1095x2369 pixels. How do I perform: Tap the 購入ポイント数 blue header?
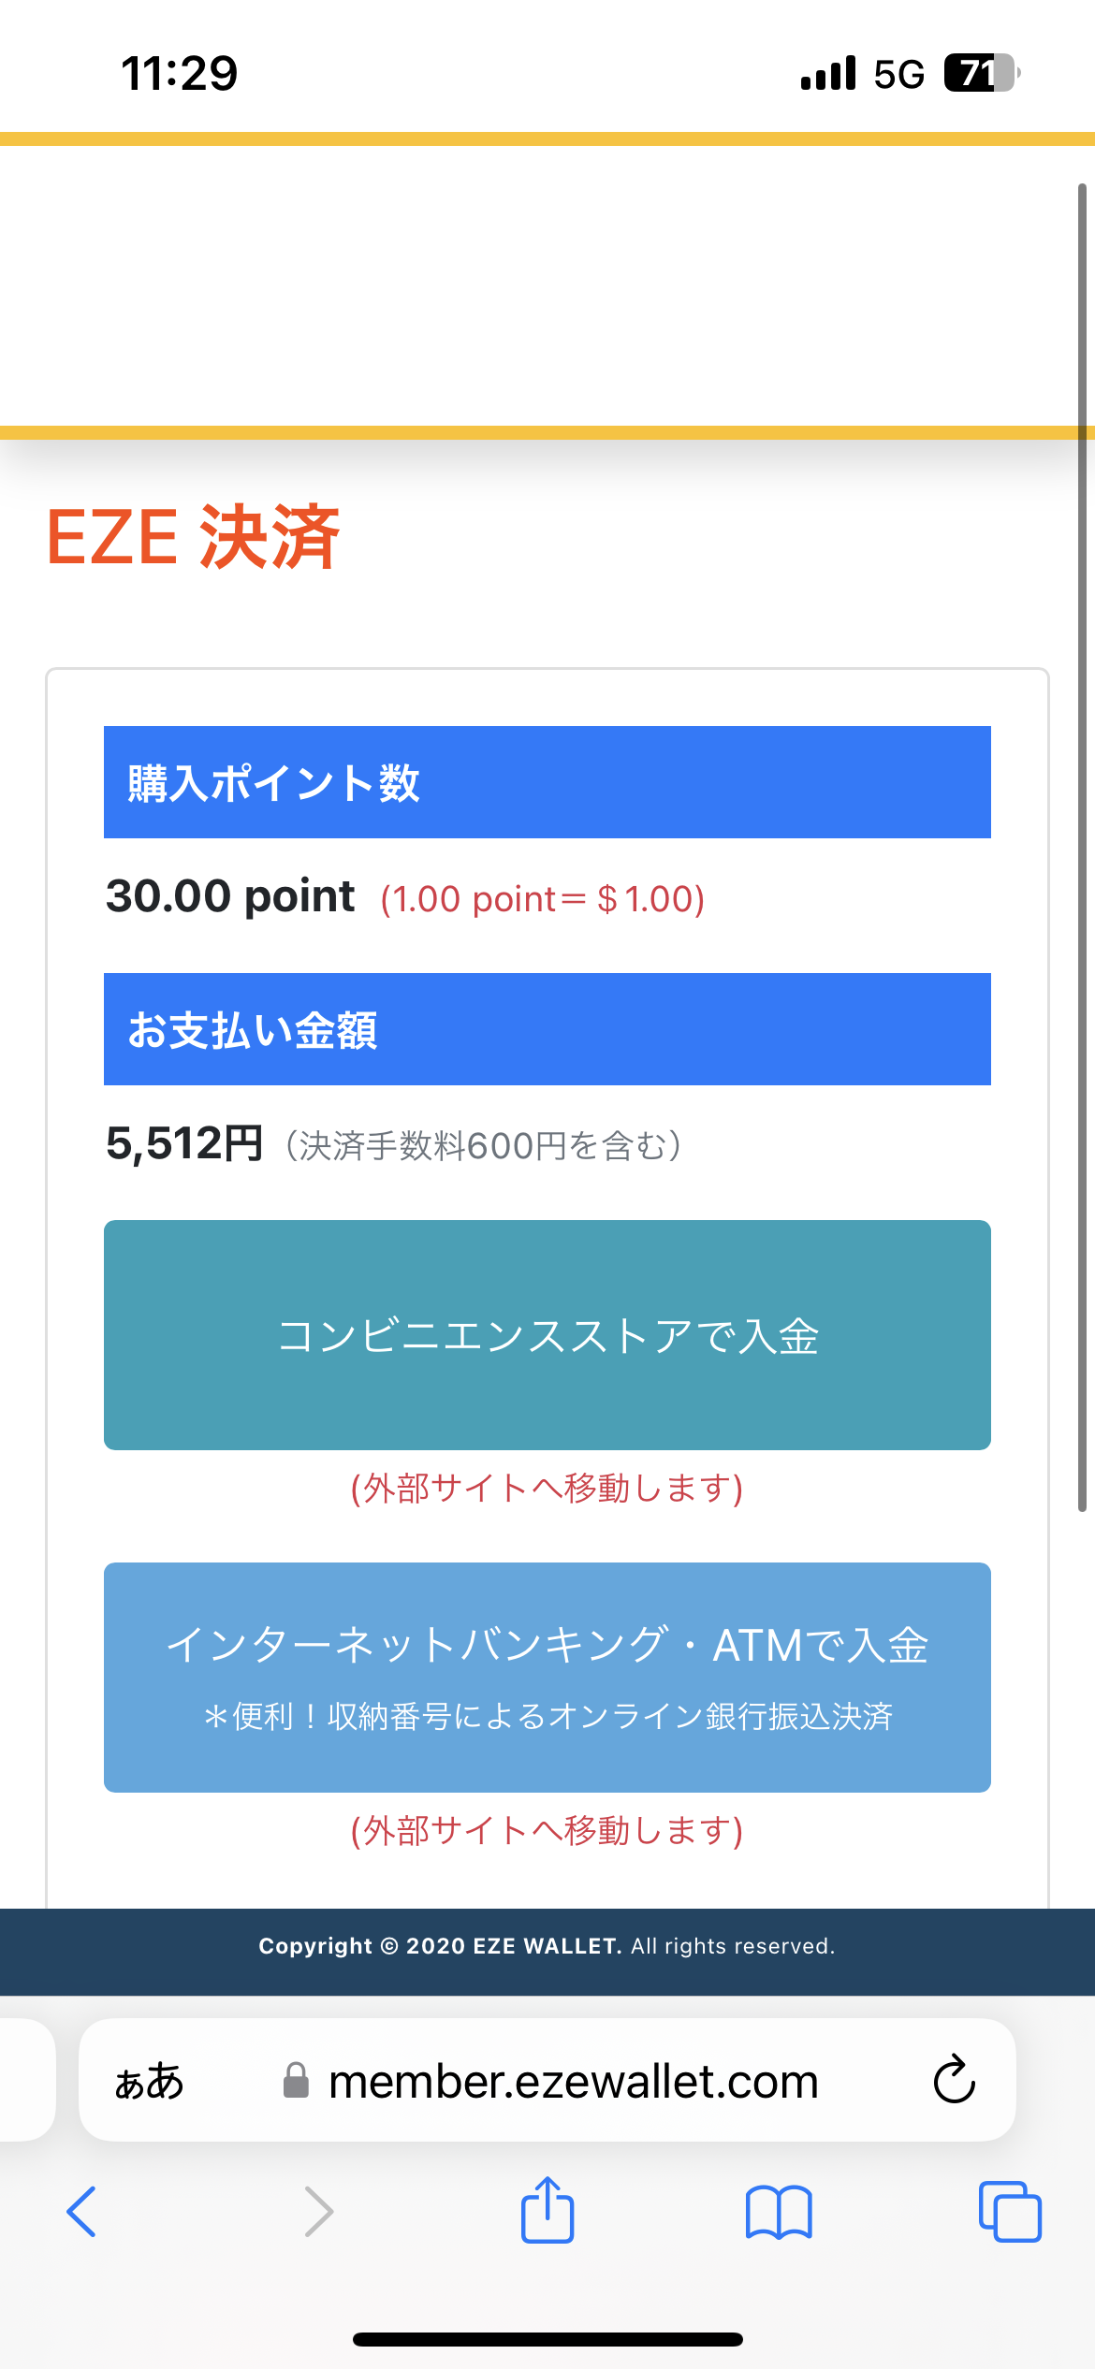(x=547, y=782)
